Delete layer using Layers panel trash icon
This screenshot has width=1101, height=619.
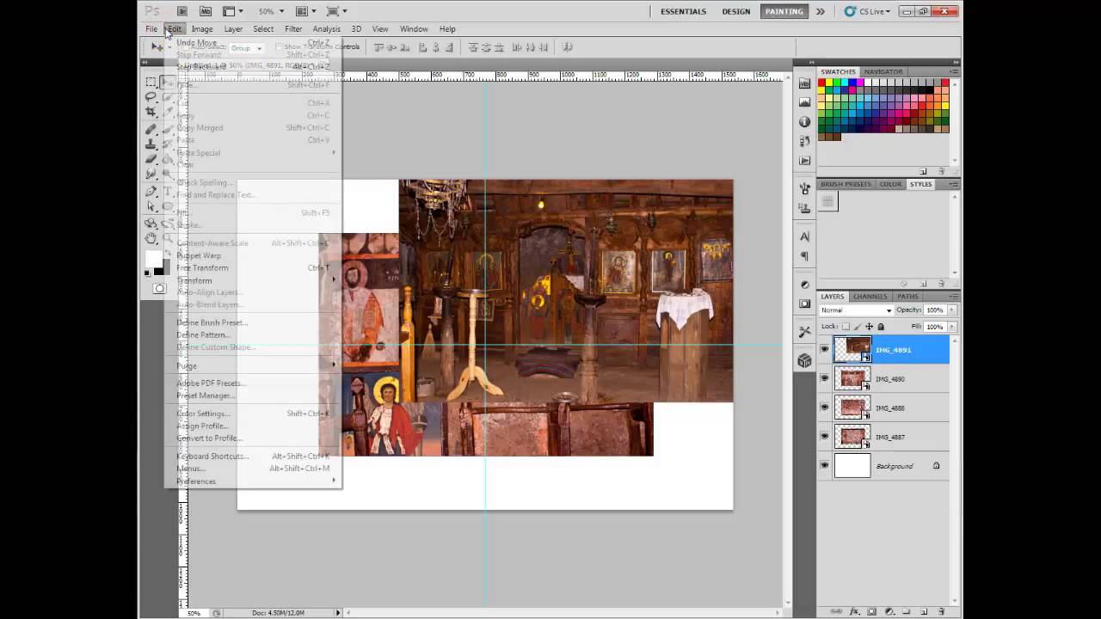(942, 611)
